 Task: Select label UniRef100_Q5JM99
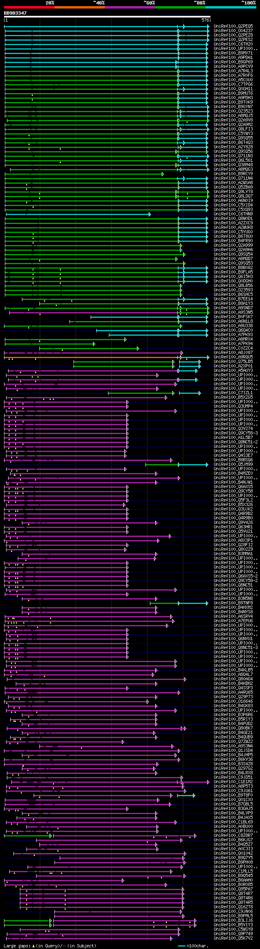coord(233,464)
